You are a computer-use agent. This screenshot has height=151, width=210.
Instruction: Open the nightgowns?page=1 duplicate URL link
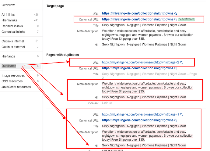(141, 114)
